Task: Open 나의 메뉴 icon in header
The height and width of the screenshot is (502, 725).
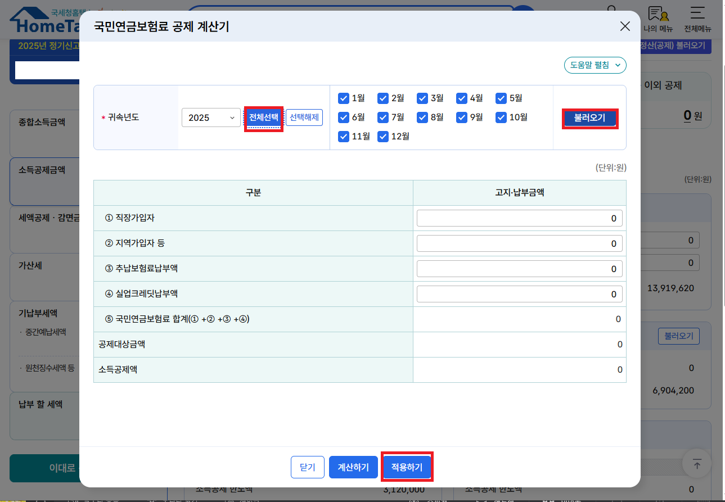Action: 658,20
